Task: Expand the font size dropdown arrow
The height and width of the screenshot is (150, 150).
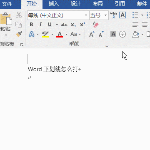Action: pyautogui.click(x=105, y=15)
